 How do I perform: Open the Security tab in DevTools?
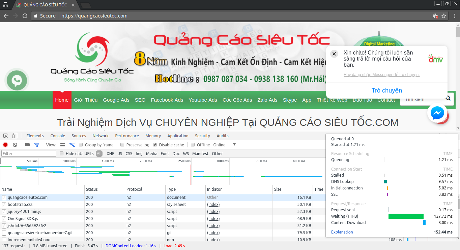coord(203,136)
